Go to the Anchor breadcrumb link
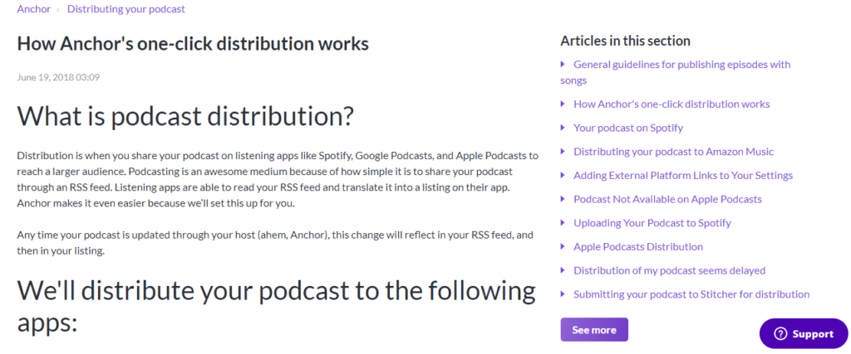 33,9
